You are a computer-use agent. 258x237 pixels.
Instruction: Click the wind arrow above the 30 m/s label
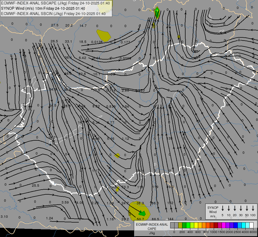[x=241, y=208]
